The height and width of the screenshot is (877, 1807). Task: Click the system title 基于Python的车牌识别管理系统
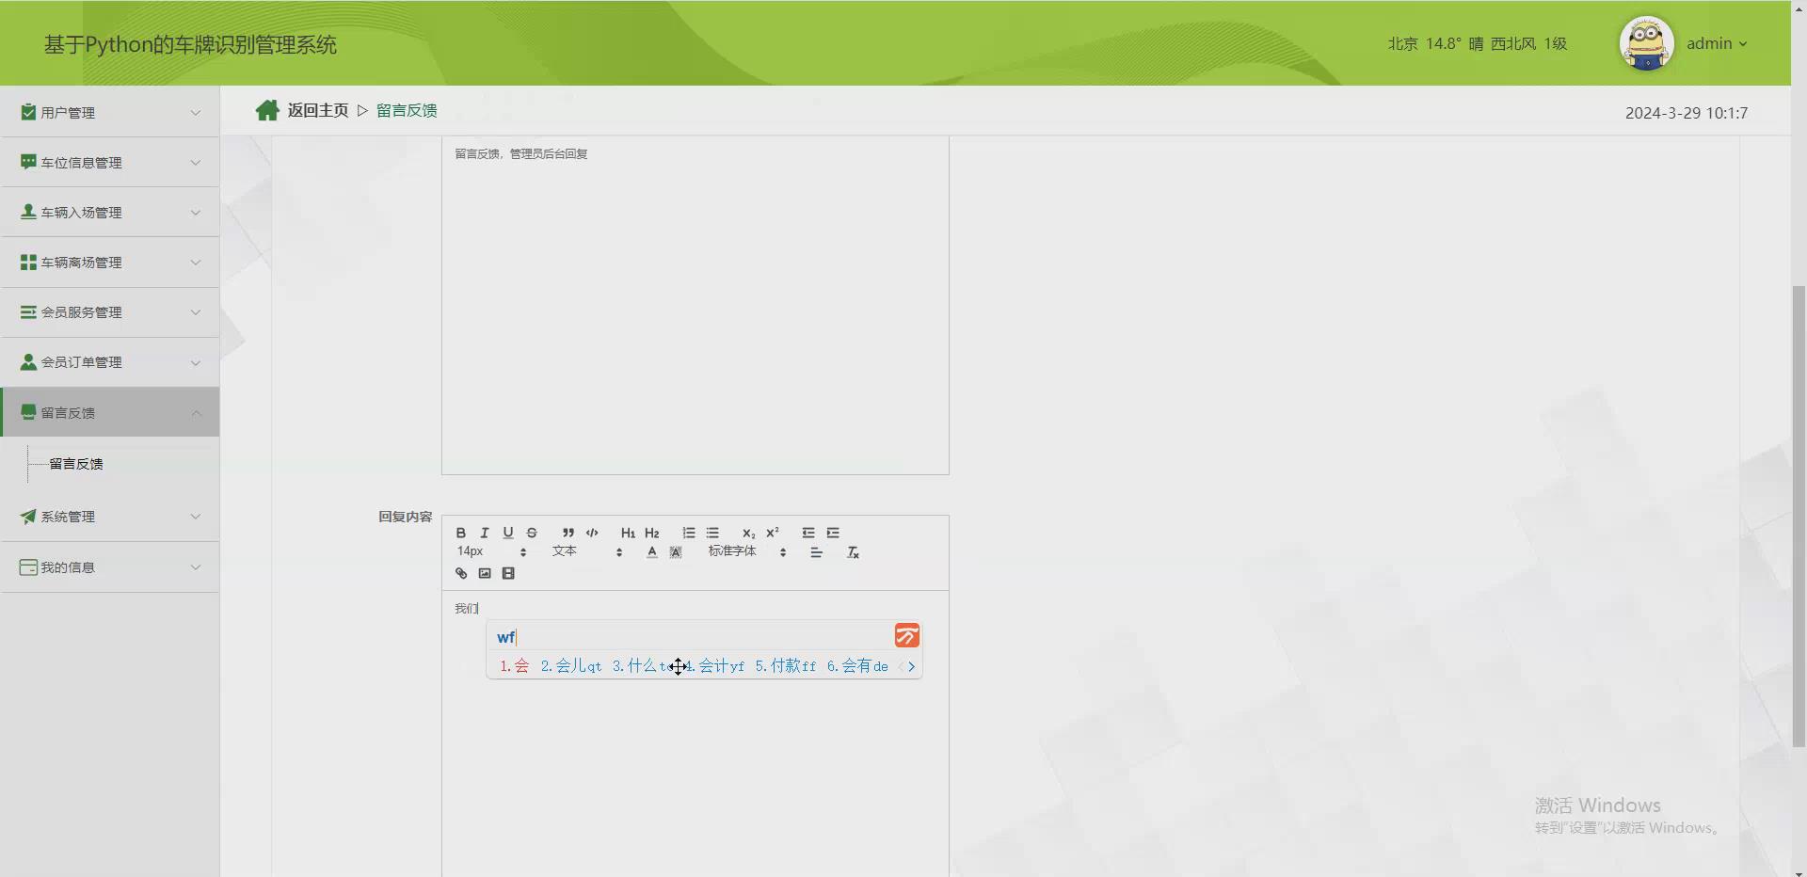click(x=190, y=44)
